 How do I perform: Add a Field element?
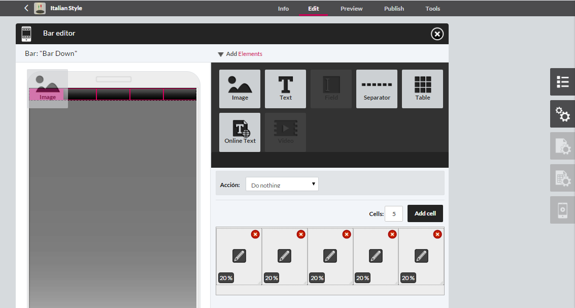pyautogui.click(x=331, y=89)
